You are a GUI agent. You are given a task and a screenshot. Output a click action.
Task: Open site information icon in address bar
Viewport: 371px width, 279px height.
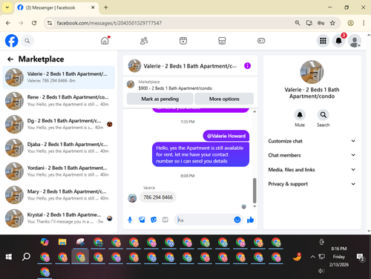tap(50, 23)
